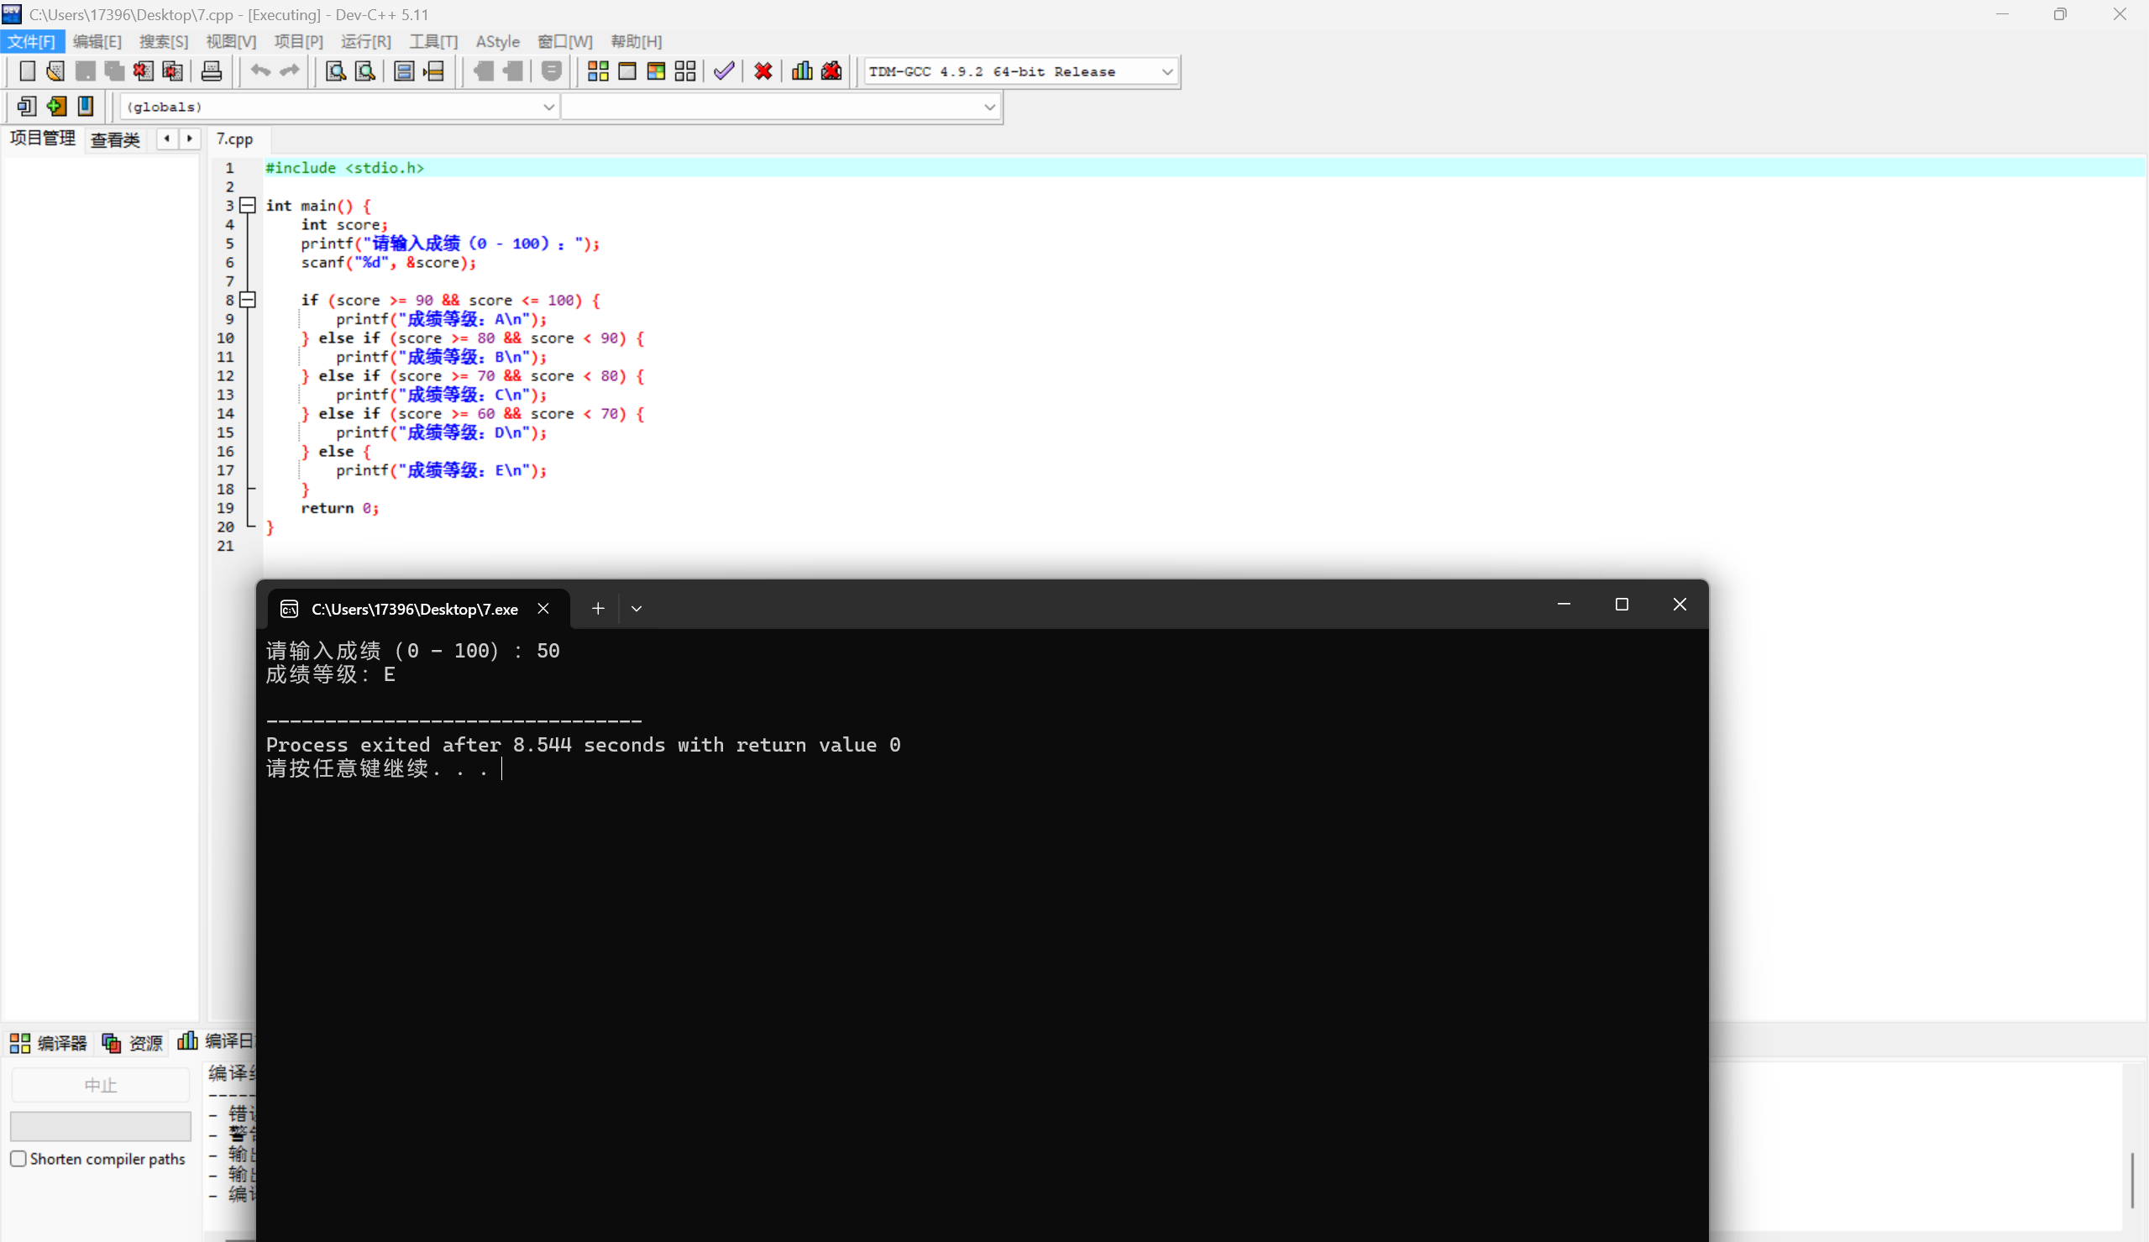Click the Print toolbar icon
The height and width of the screenshot is (1242, 2149).
tap(212, 71)
